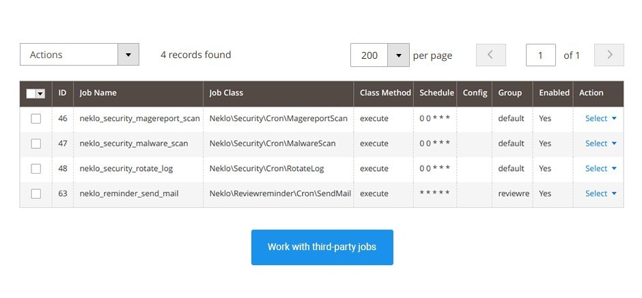The width and height of the screenshot is (642, 298).
Task: Go to the previous page arrow
Action: (490, 55)
